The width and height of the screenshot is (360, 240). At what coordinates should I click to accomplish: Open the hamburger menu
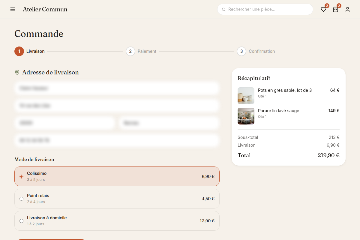(x=13, y=9)
